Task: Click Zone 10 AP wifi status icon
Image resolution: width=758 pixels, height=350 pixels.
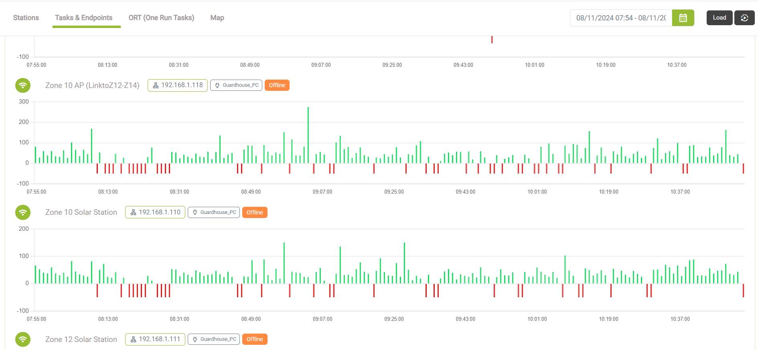Action: [23, 85]
